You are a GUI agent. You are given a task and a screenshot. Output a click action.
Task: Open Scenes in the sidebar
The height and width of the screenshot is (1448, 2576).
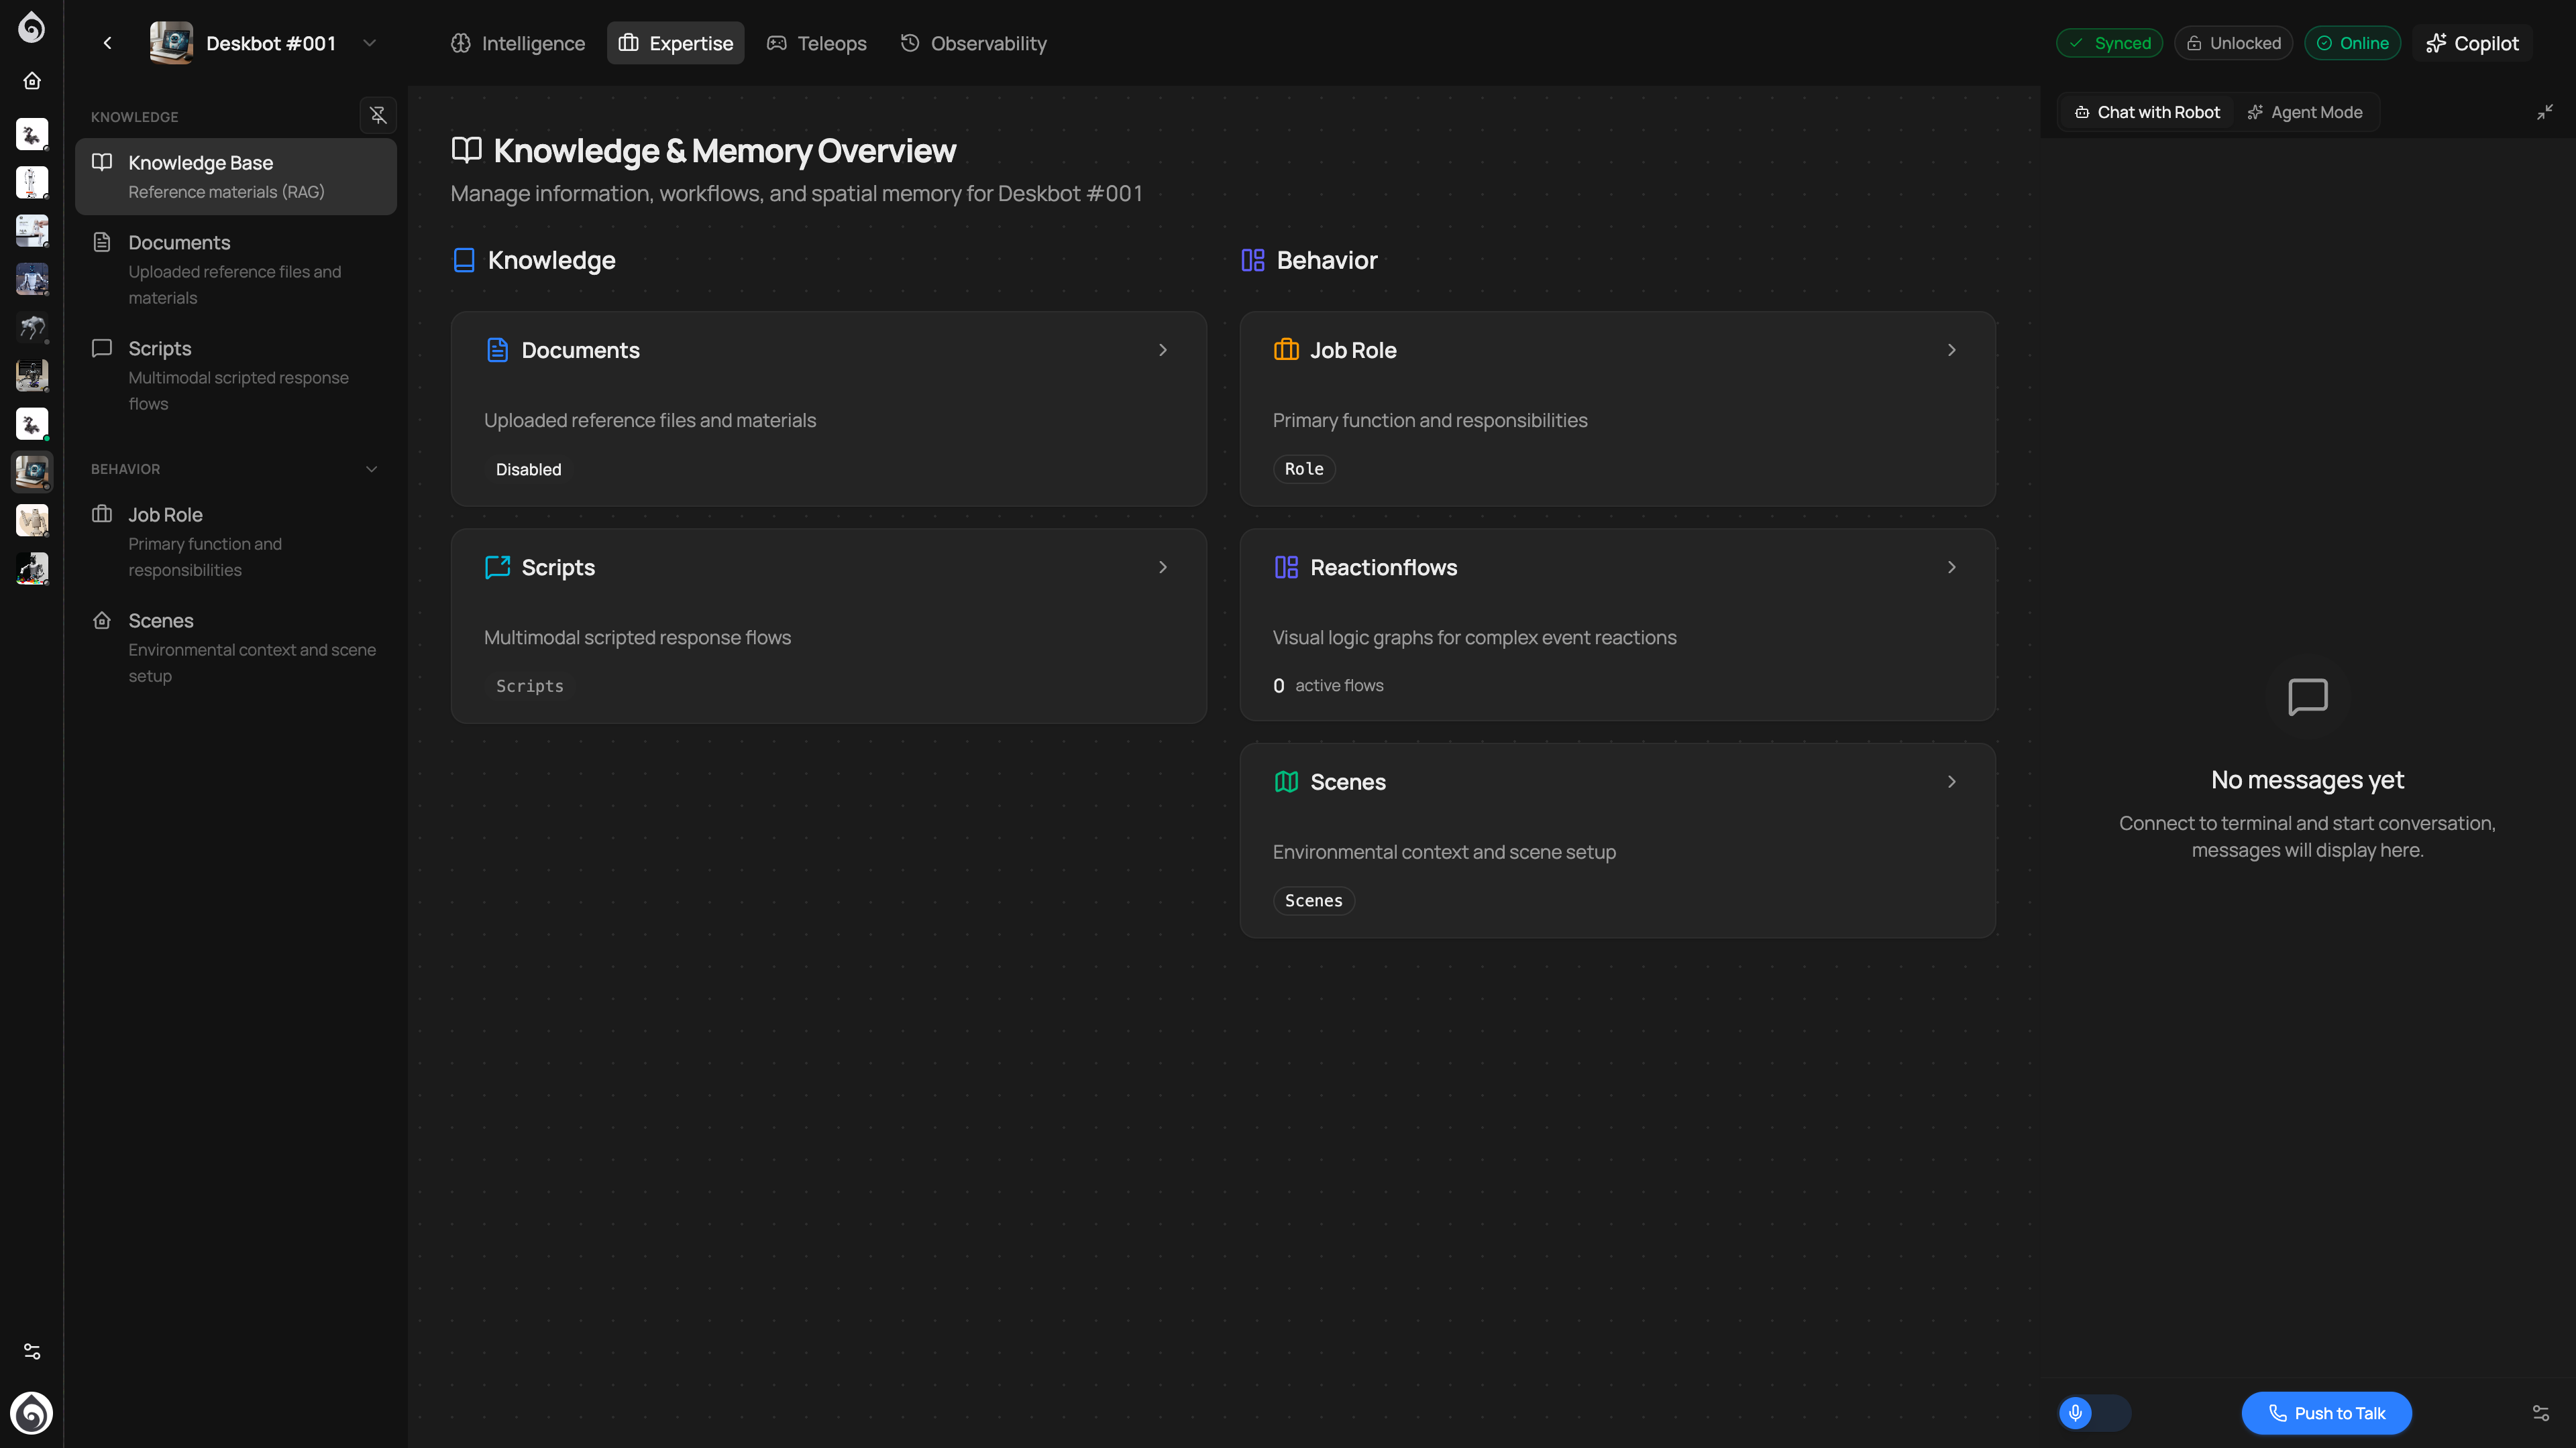coord(160,621)
